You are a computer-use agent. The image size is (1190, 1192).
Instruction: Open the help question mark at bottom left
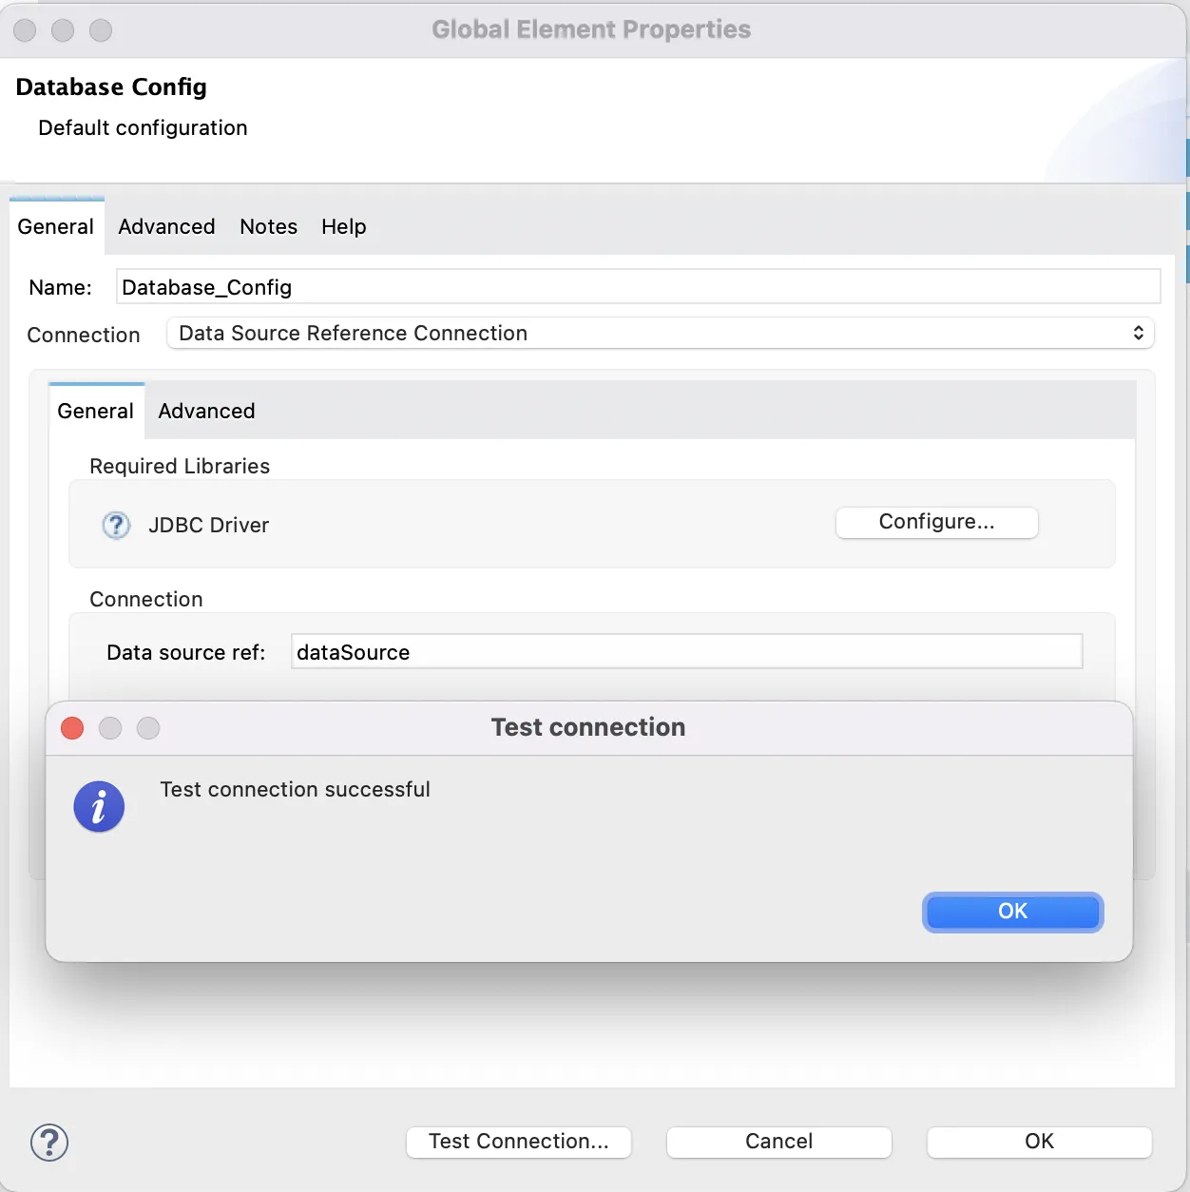(49, 1143)
